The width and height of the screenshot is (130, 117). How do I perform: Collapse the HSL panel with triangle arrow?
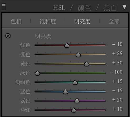point(124,7)
